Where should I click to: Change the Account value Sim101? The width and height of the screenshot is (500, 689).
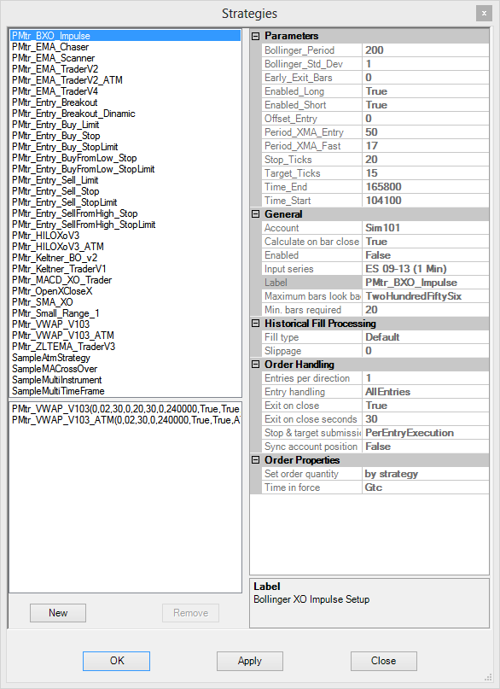pos(426,228)
